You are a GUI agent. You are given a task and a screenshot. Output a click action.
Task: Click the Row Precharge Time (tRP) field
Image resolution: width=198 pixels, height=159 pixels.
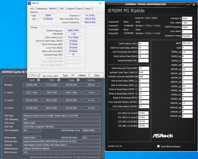click(143, 52)
